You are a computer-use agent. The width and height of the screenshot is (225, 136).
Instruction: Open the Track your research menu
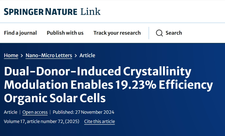[117, 33]
